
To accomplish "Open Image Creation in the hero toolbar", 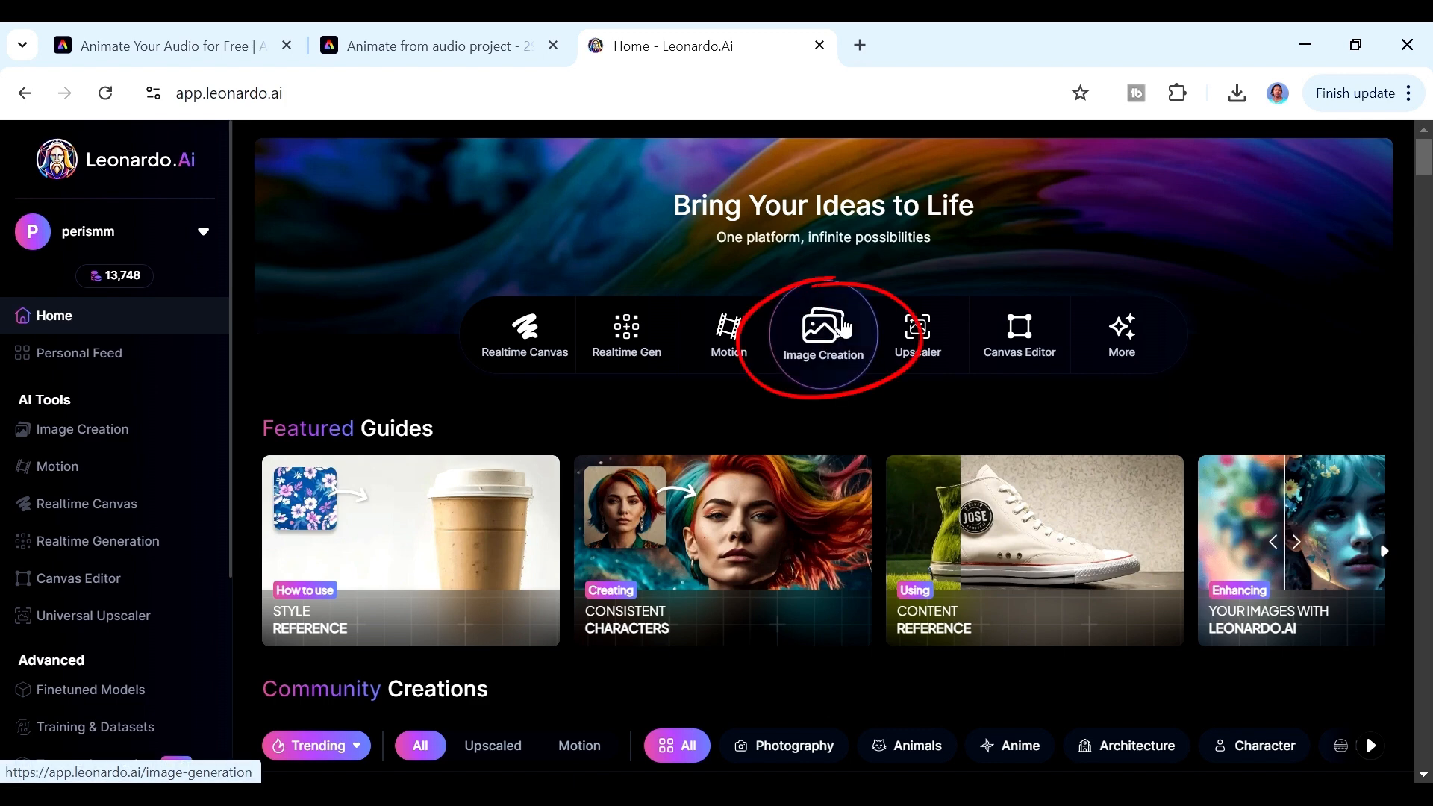I will coord(823,335).
